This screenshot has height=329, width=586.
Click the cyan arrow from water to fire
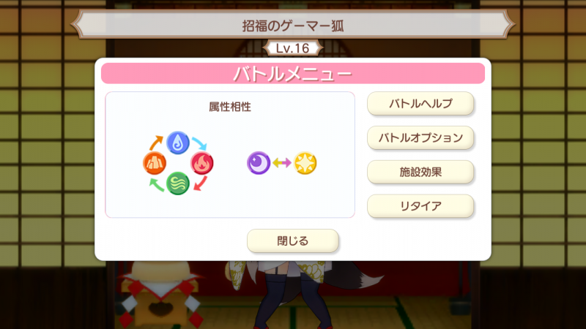(x=199, y=143)
